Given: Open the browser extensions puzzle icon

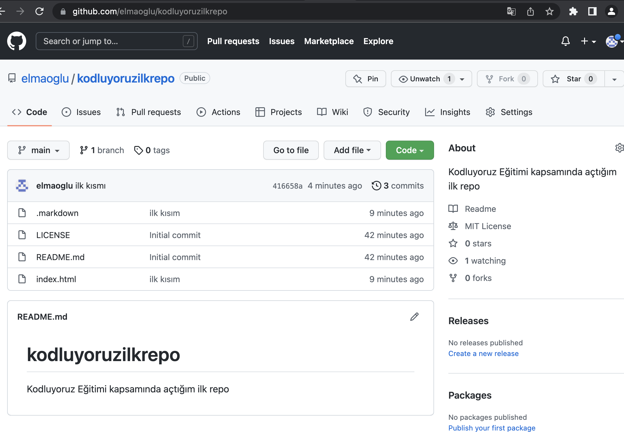Looking at the screenshot, I should [x=573, y=11].
